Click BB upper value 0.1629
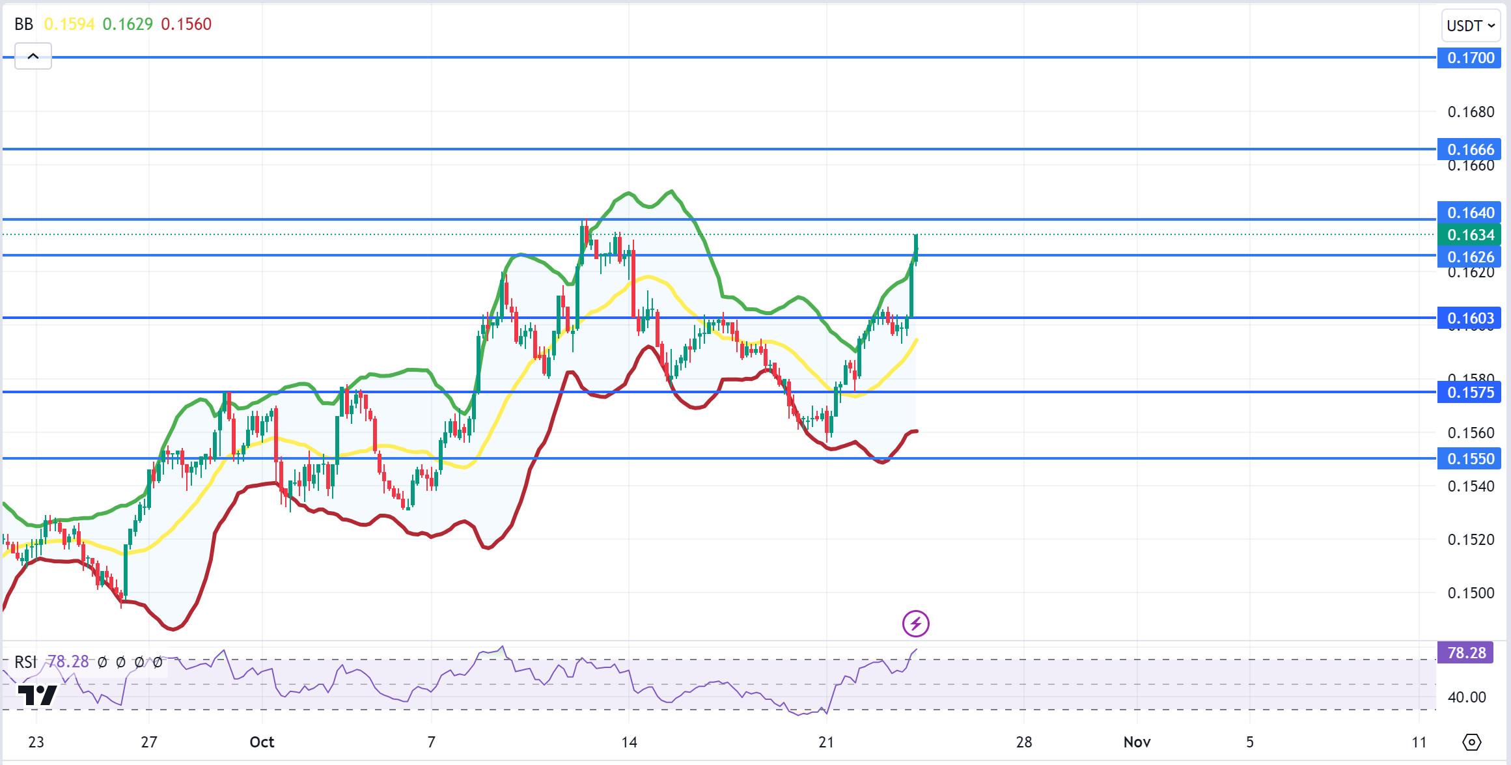 (x=128, y=24)
